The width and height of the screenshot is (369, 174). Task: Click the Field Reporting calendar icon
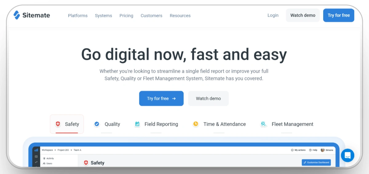[137, 124]
